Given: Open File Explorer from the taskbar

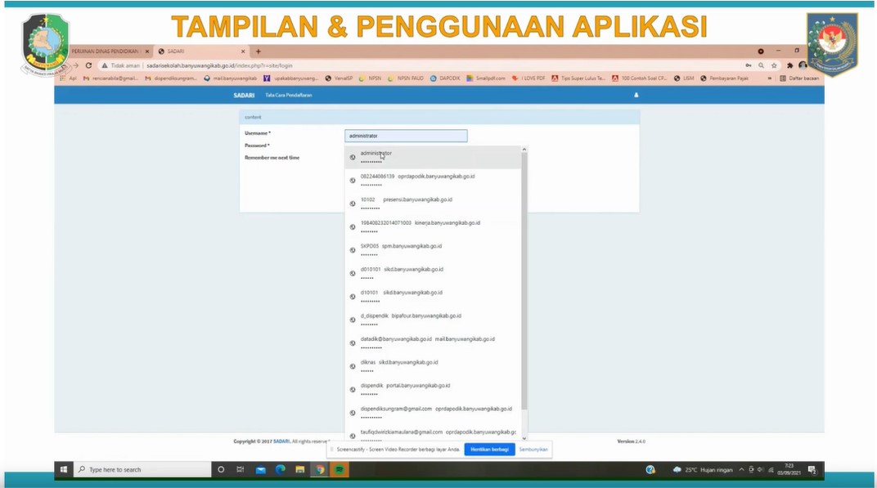Looking at the screenshot, I should 300,470.
